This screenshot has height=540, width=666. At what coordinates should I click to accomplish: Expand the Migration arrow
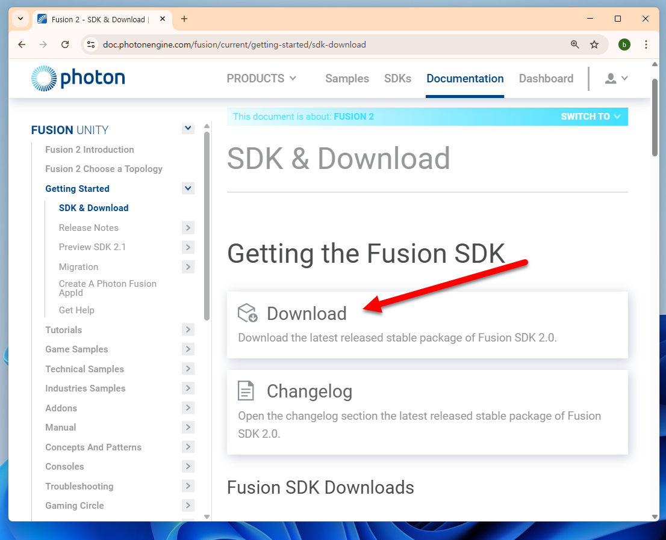click(188, 267)
